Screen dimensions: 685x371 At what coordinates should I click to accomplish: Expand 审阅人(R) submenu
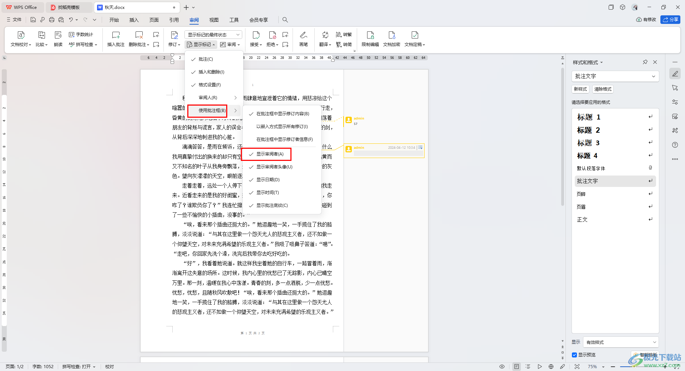214,98
